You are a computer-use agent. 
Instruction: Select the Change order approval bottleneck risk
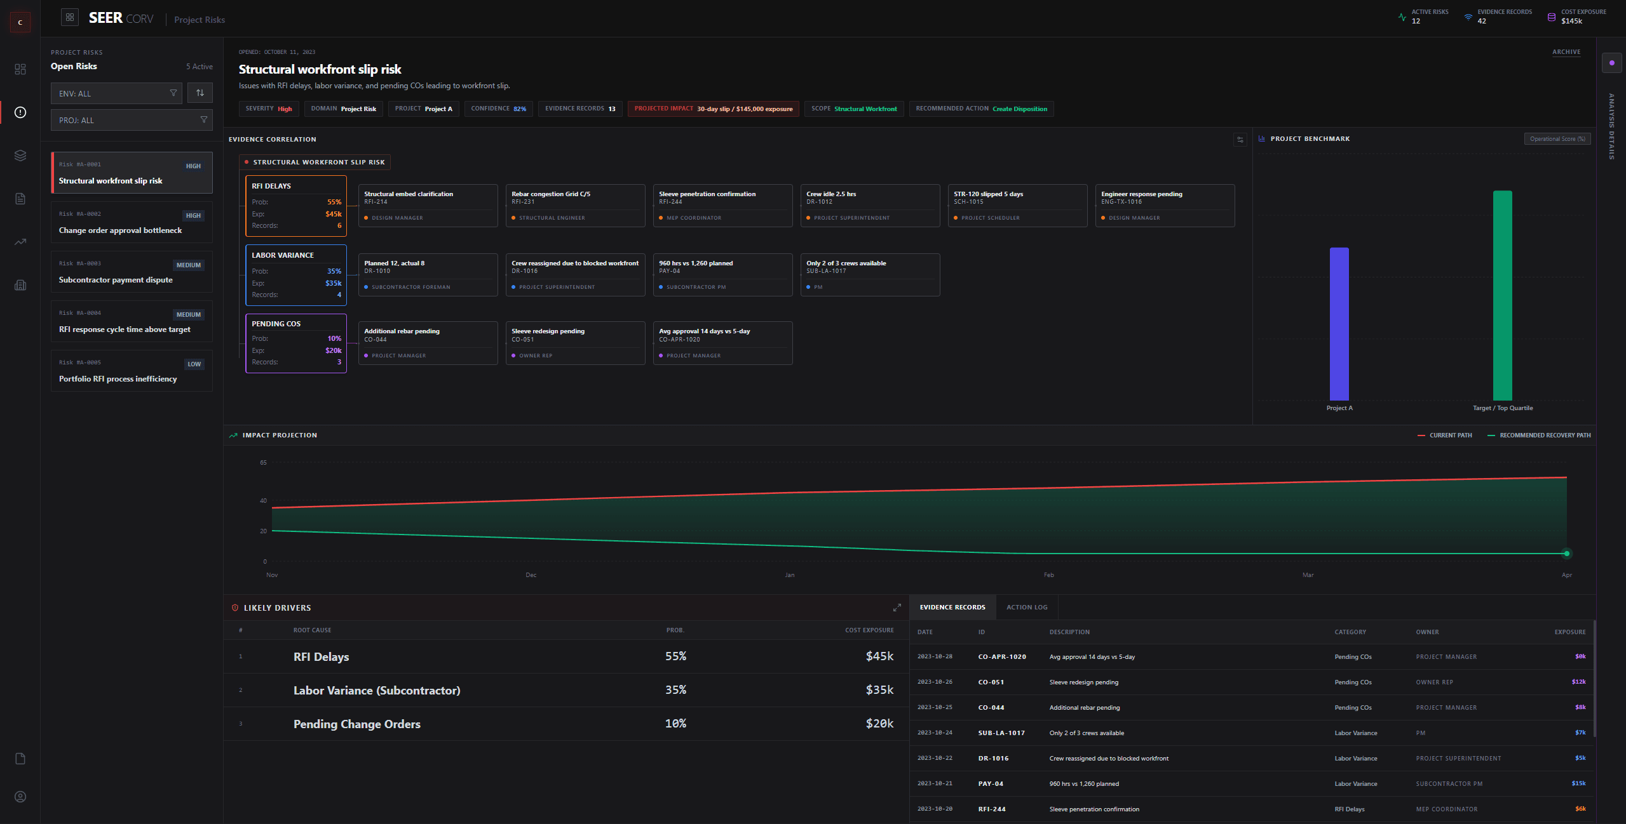coord(132,222)
